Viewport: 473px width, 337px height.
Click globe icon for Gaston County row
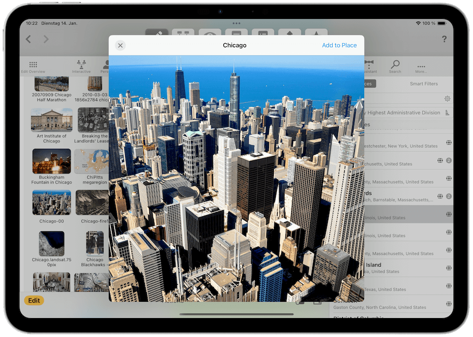tap(449, 304)
